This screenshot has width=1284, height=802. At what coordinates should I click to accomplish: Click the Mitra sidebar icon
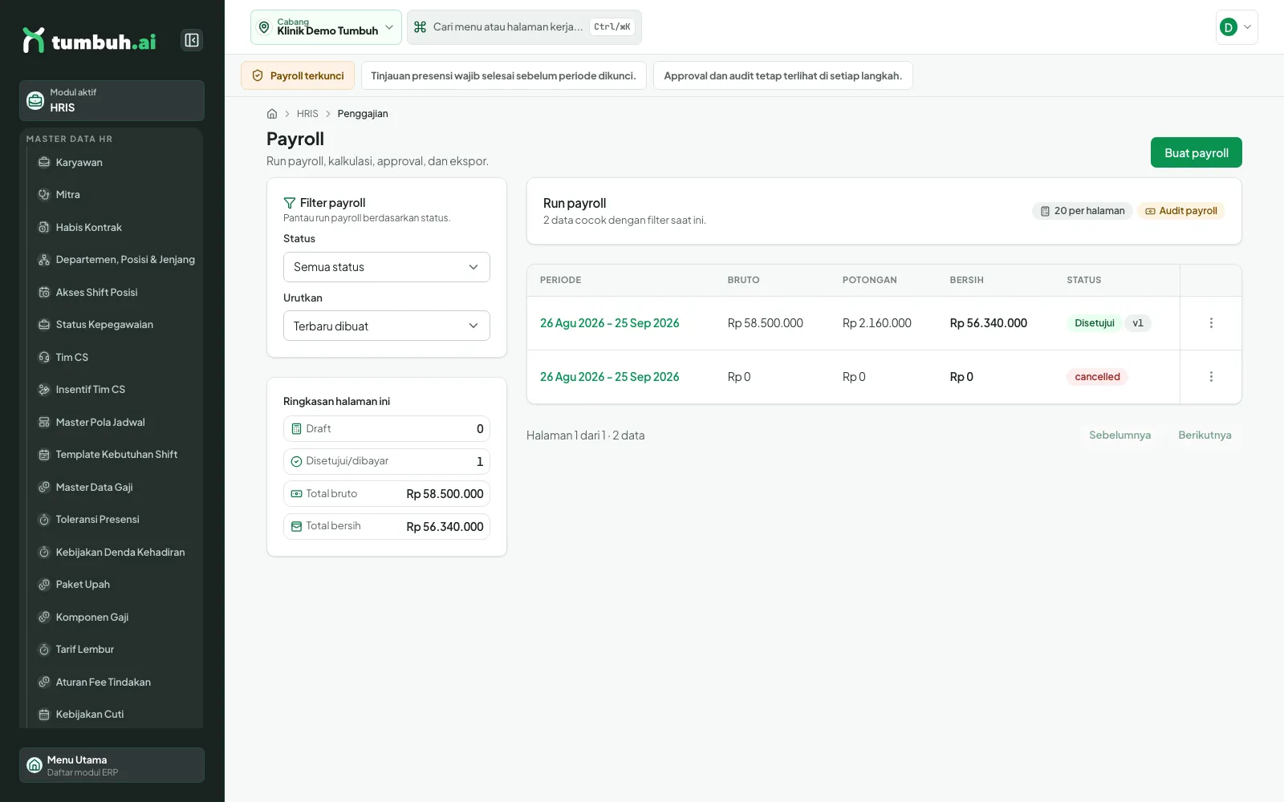coord(44,195)
